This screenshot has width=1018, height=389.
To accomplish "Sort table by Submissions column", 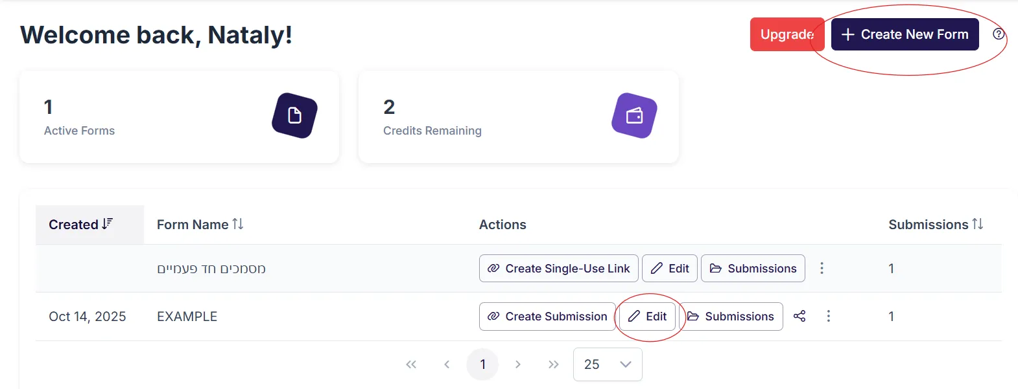I will 935,225.
